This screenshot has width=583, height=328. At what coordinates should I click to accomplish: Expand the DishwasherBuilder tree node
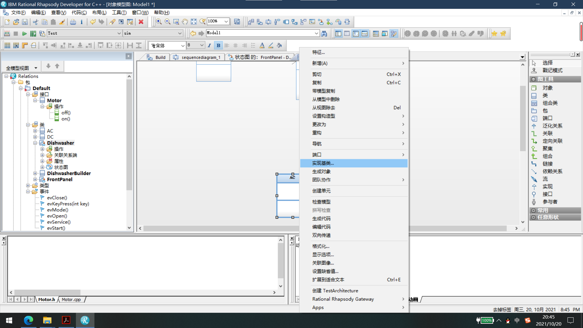click(35, 173)
